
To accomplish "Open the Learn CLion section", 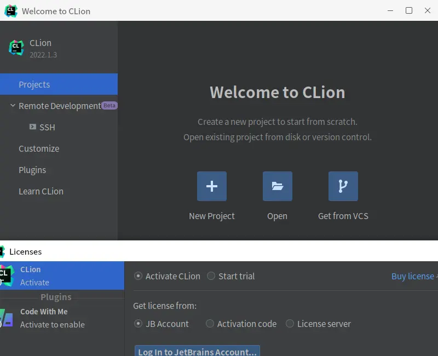I will pyautogui.click(x=59, y=191).
